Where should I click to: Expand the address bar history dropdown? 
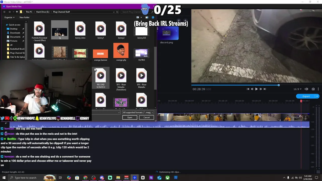[x=114, y=12]
